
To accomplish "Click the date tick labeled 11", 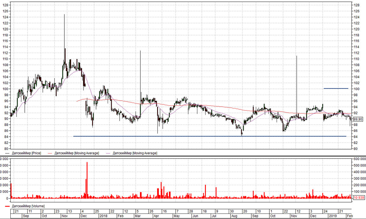I will coord(30,211).
